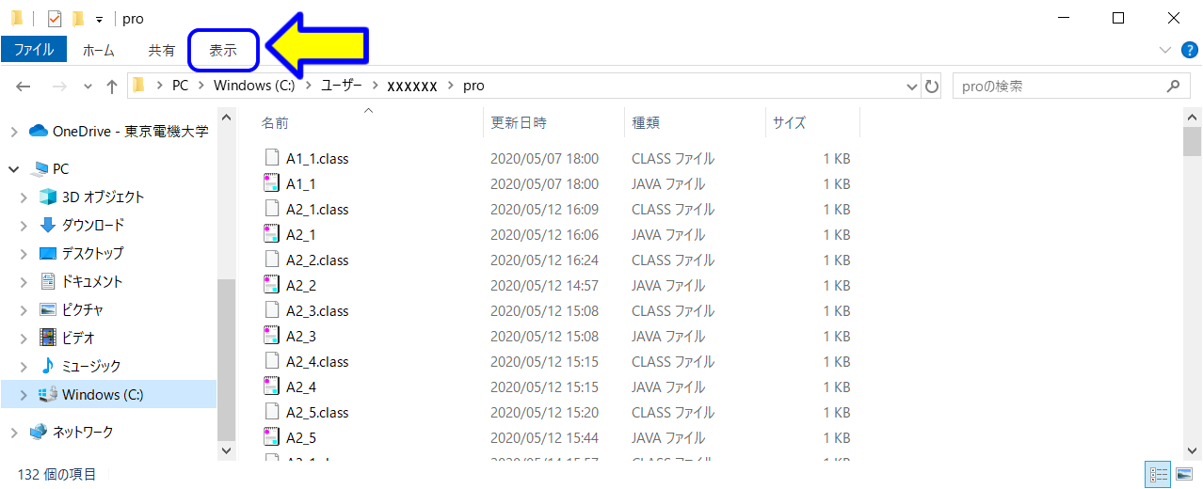Viewport: 1203px width, 489px height.
Task: Collapse the ribbon with chevron arrow
Action: [x=1164, y=50]
